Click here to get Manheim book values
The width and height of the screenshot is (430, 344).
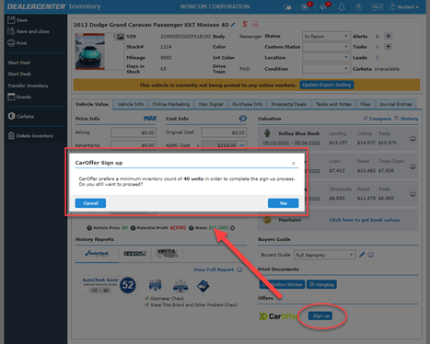tap(365, 220)
